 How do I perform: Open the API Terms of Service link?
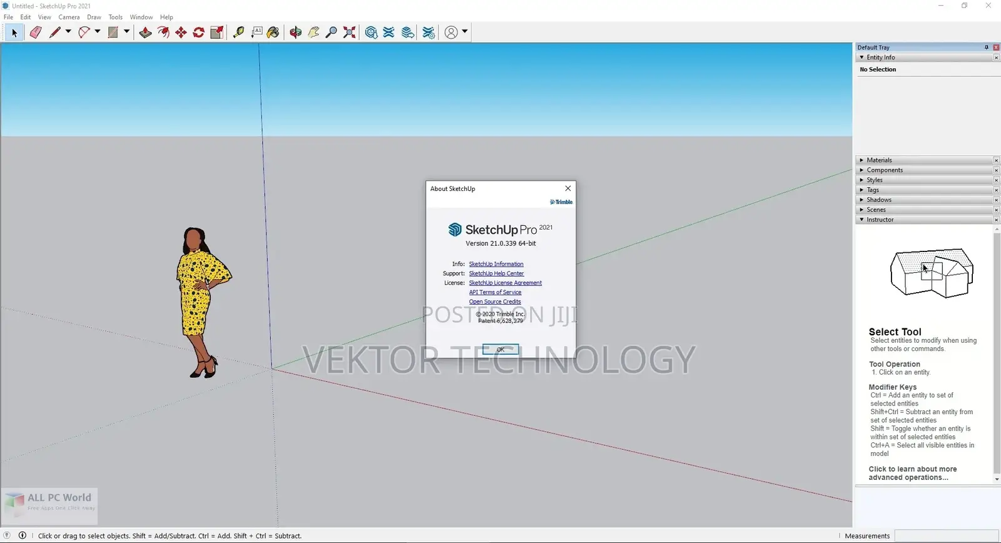(495, 292)
